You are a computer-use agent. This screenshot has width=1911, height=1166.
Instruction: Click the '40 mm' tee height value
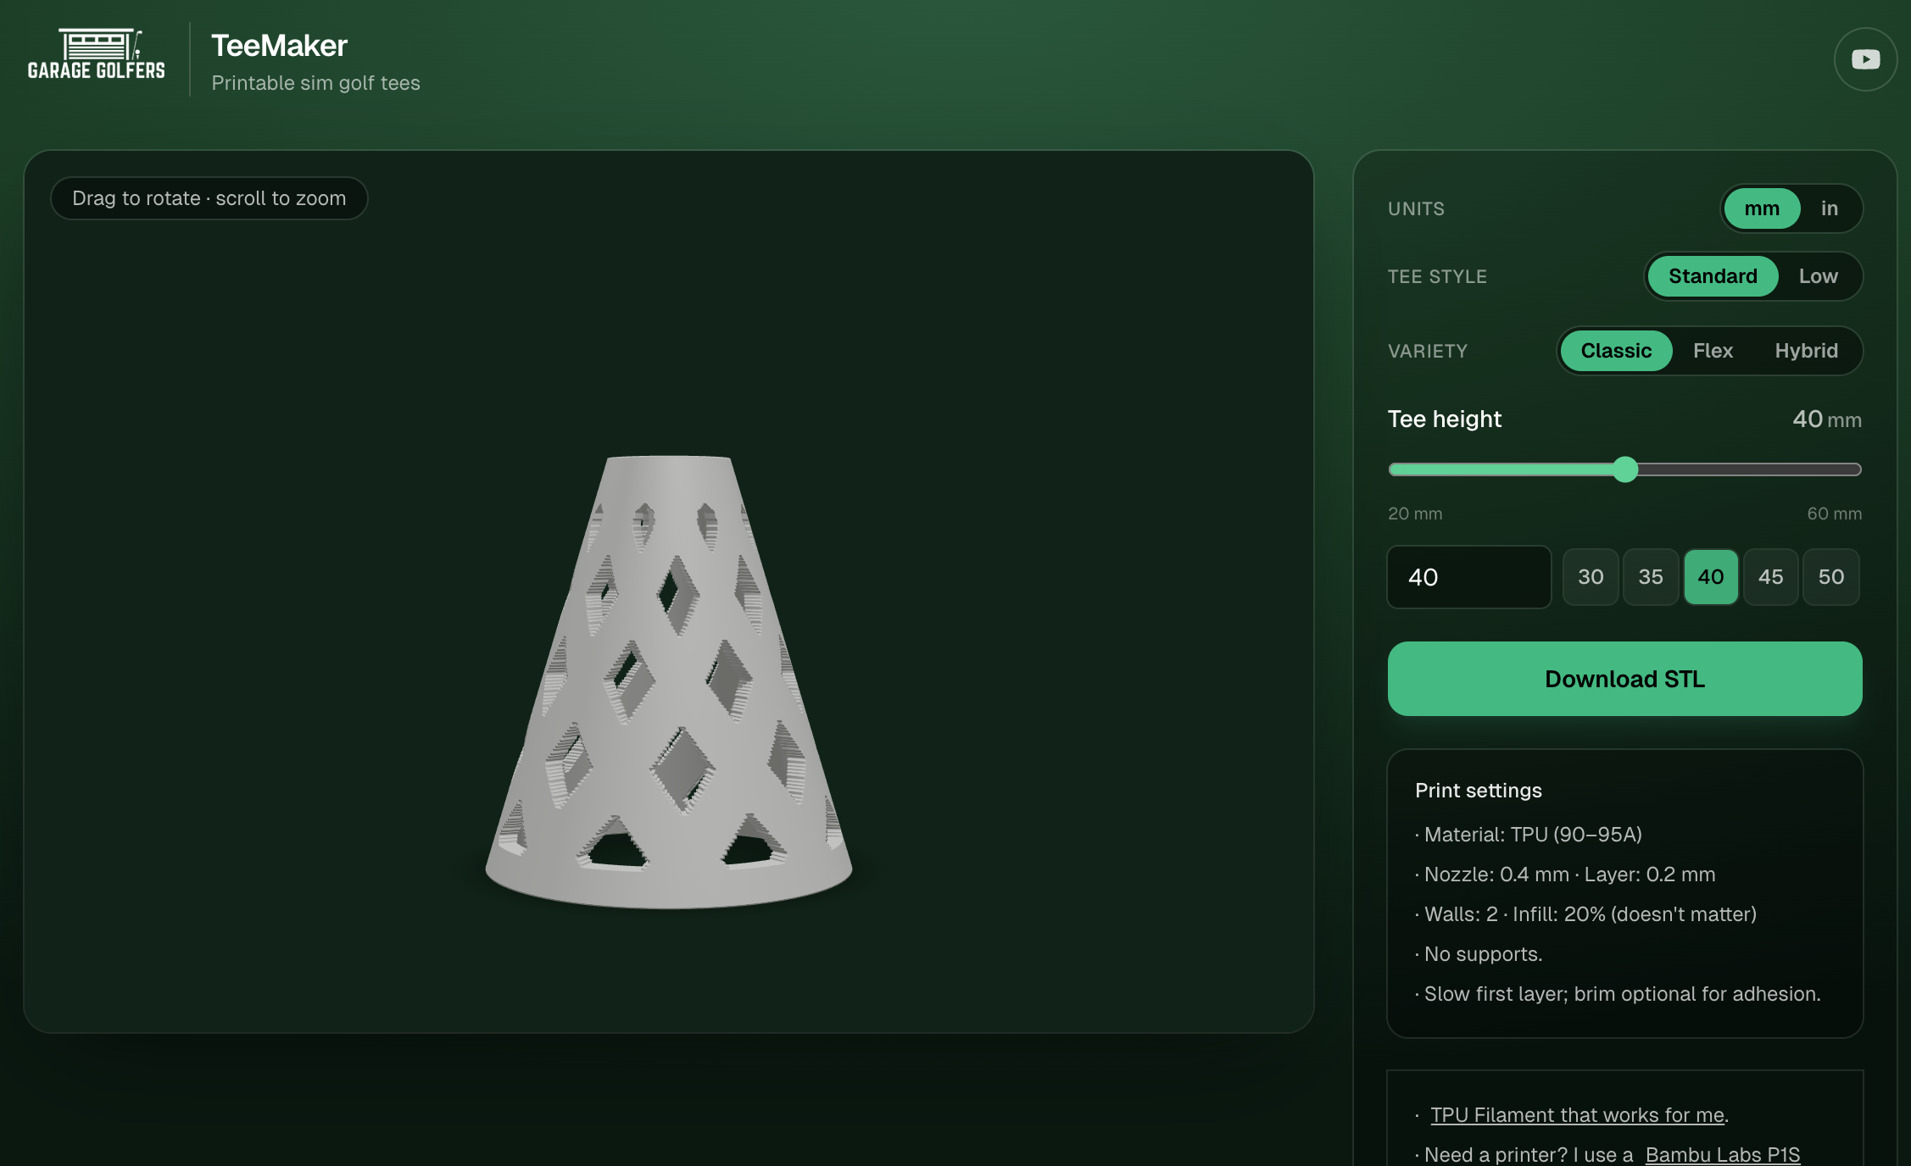click(x=1826, y=419)
